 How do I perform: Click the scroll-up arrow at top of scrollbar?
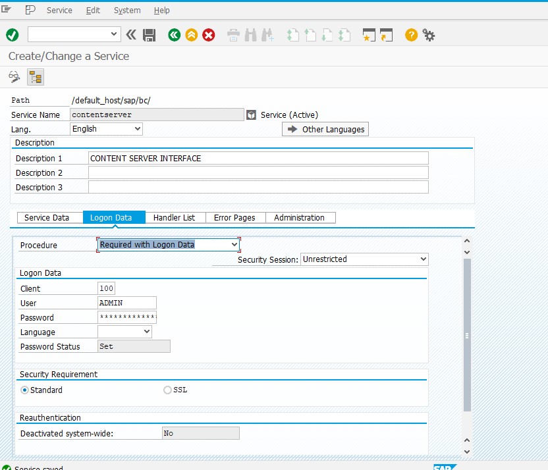[x=467, y=241]
